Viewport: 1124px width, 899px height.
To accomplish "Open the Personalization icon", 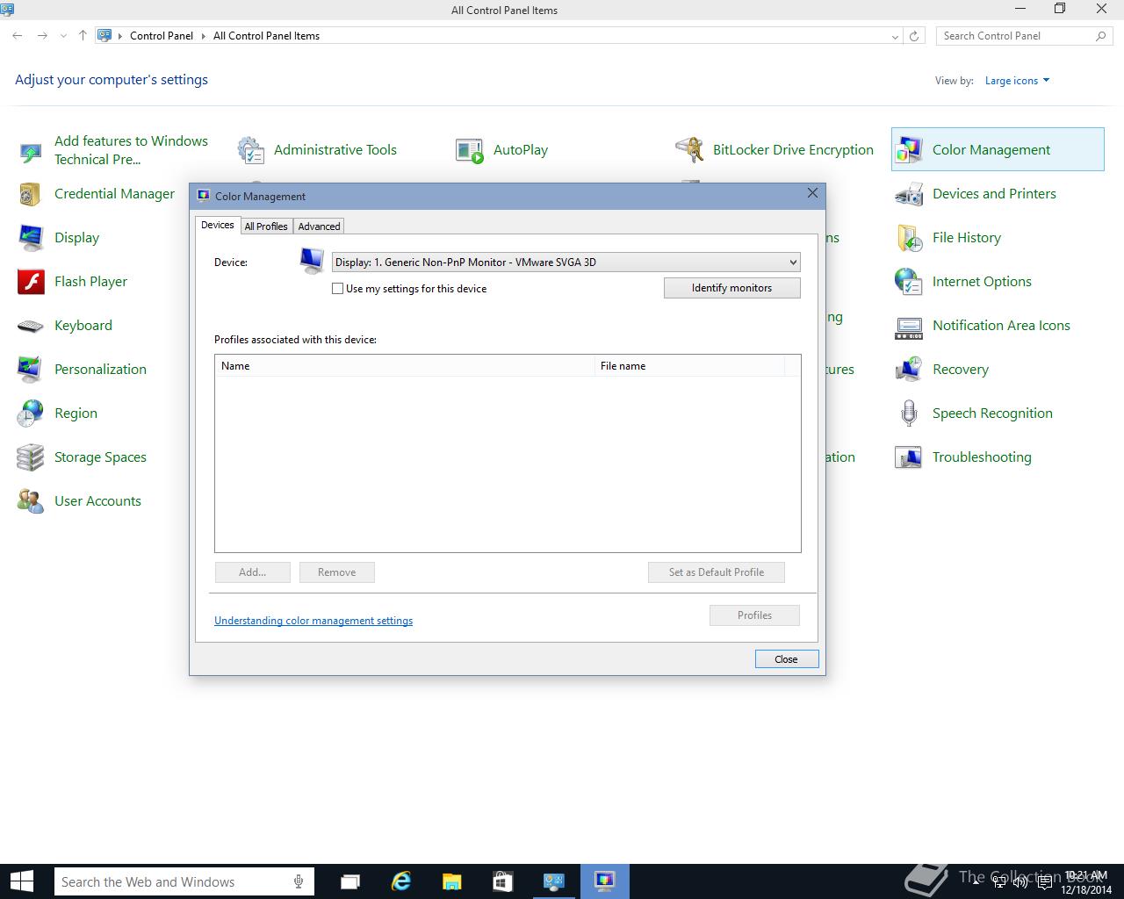I will click(31, 370).
